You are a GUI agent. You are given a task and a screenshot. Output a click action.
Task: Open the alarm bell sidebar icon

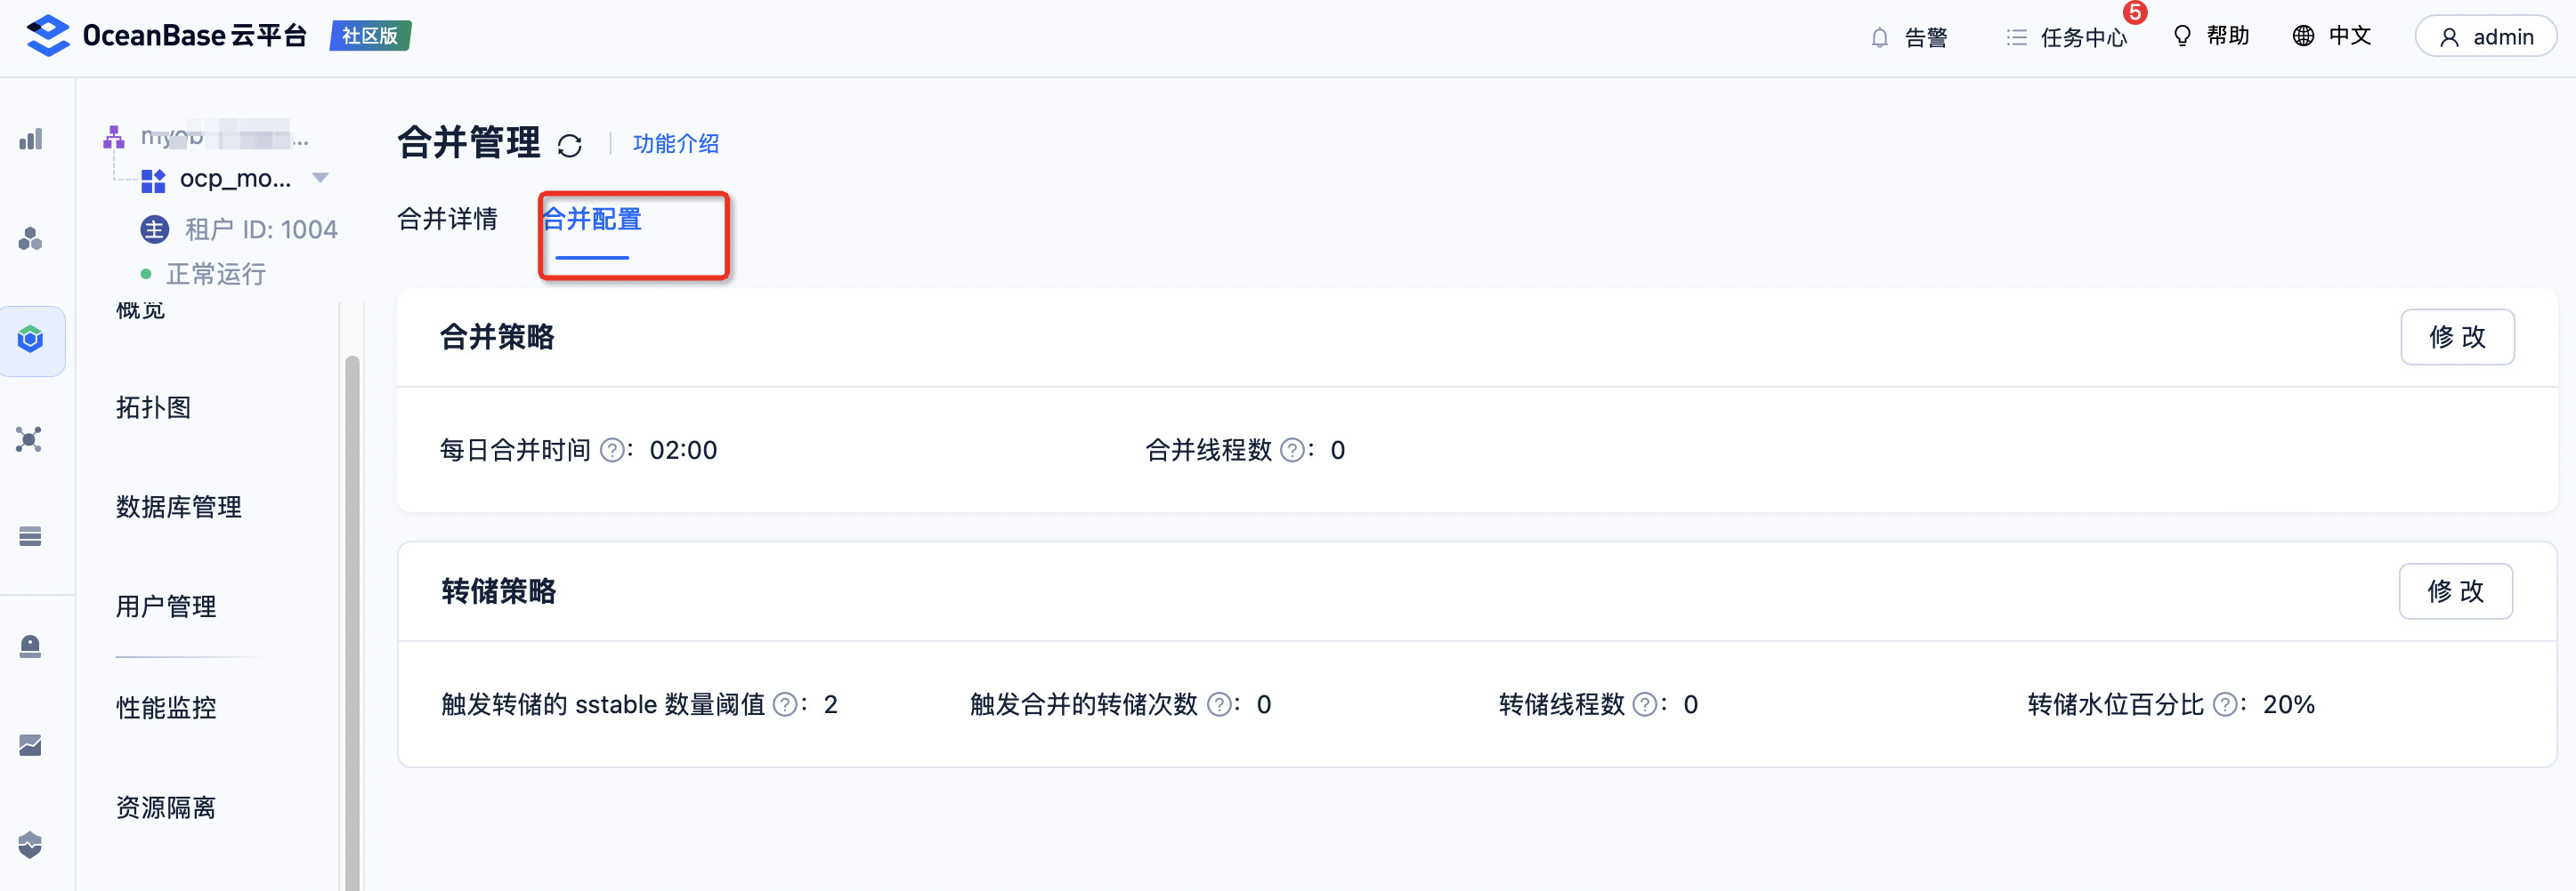pos(31,646)
